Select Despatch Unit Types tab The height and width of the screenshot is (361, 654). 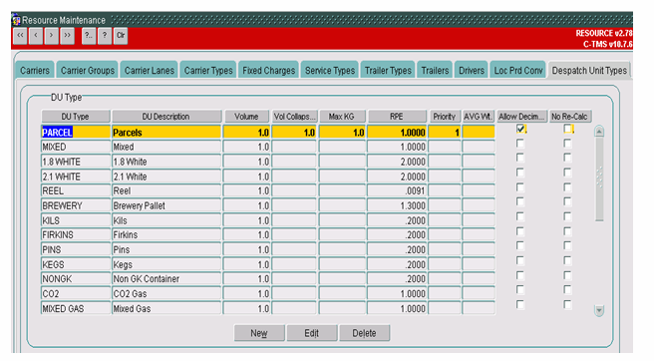pos(589,70)
